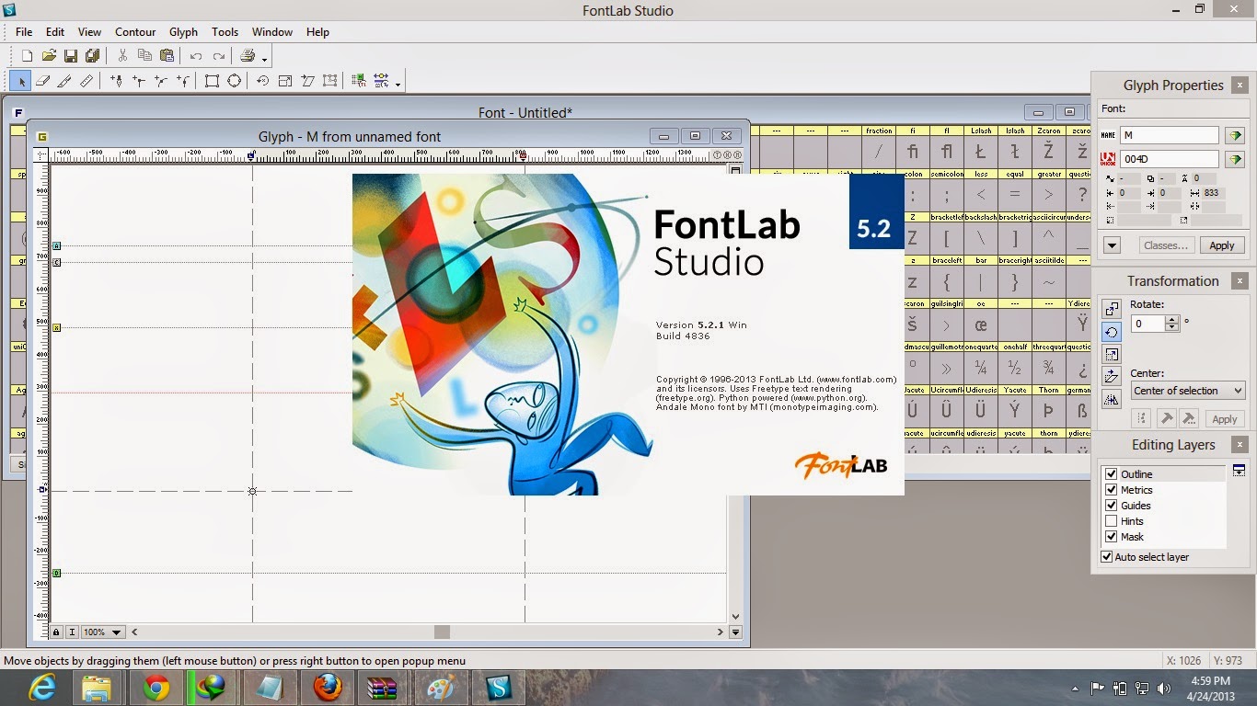The width and height of the screenshot is (1257, 706).
Task: Select the add Tangent point tool
Action: 182,81
